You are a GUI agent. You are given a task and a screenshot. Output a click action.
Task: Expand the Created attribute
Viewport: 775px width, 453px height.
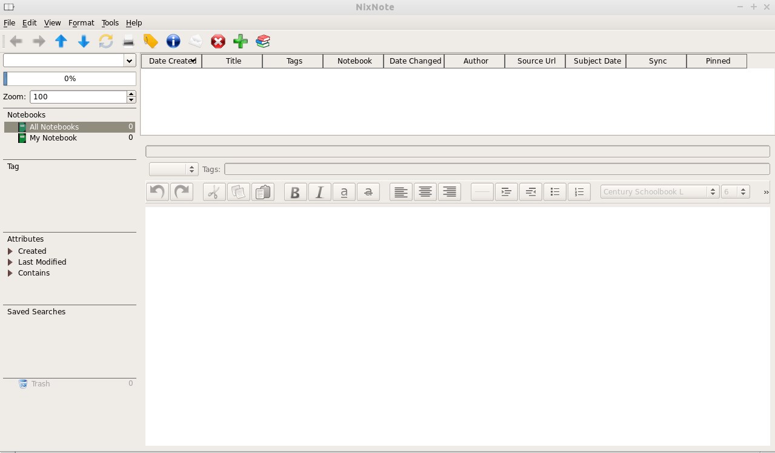click(10, 251)
